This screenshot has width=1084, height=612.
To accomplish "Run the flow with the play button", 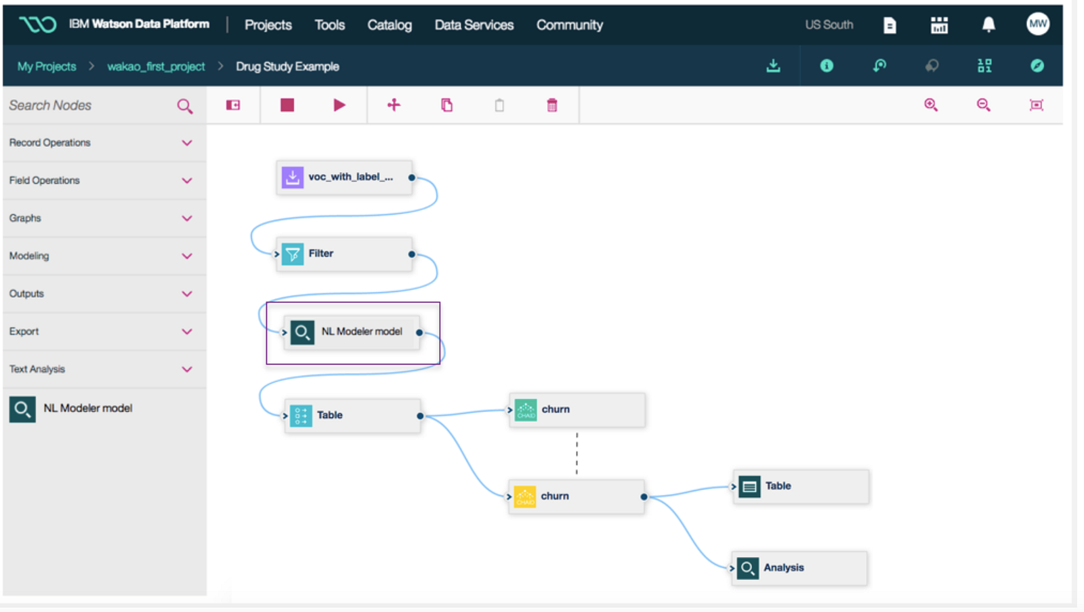I will [339, 105].
